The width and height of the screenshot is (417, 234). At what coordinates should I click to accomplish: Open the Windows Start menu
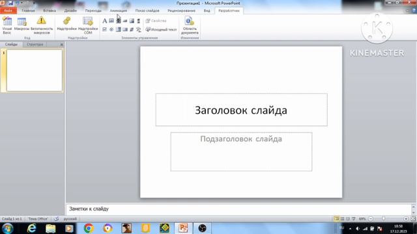[7, 228]
